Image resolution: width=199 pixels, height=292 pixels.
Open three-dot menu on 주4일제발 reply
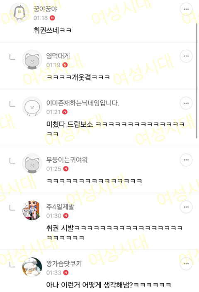(186, 207)
